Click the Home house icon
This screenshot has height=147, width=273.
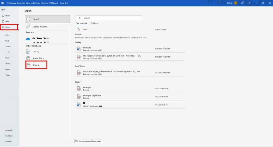pos(3,16)
